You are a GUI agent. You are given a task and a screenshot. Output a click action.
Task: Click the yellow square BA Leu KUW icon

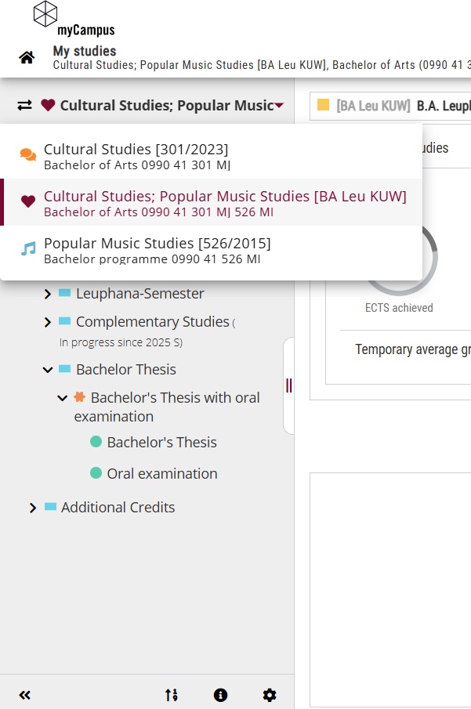(323, 105)
